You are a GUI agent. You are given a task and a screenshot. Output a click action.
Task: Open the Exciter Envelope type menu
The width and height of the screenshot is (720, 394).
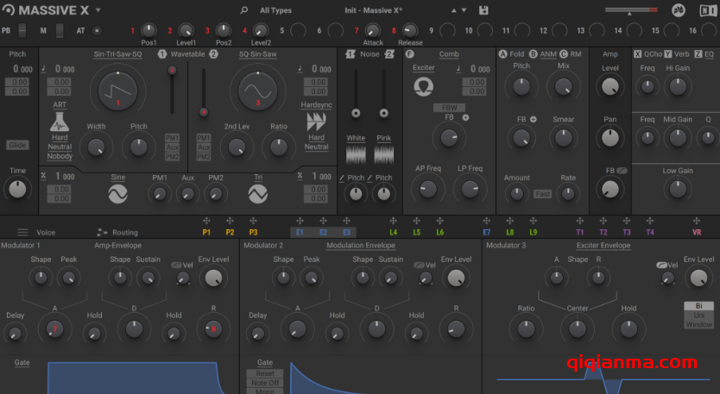click(x=603, y=246)
